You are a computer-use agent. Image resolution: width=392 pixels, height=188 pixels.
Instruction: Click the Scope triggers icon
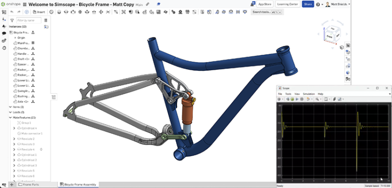[x=335, y=99]
